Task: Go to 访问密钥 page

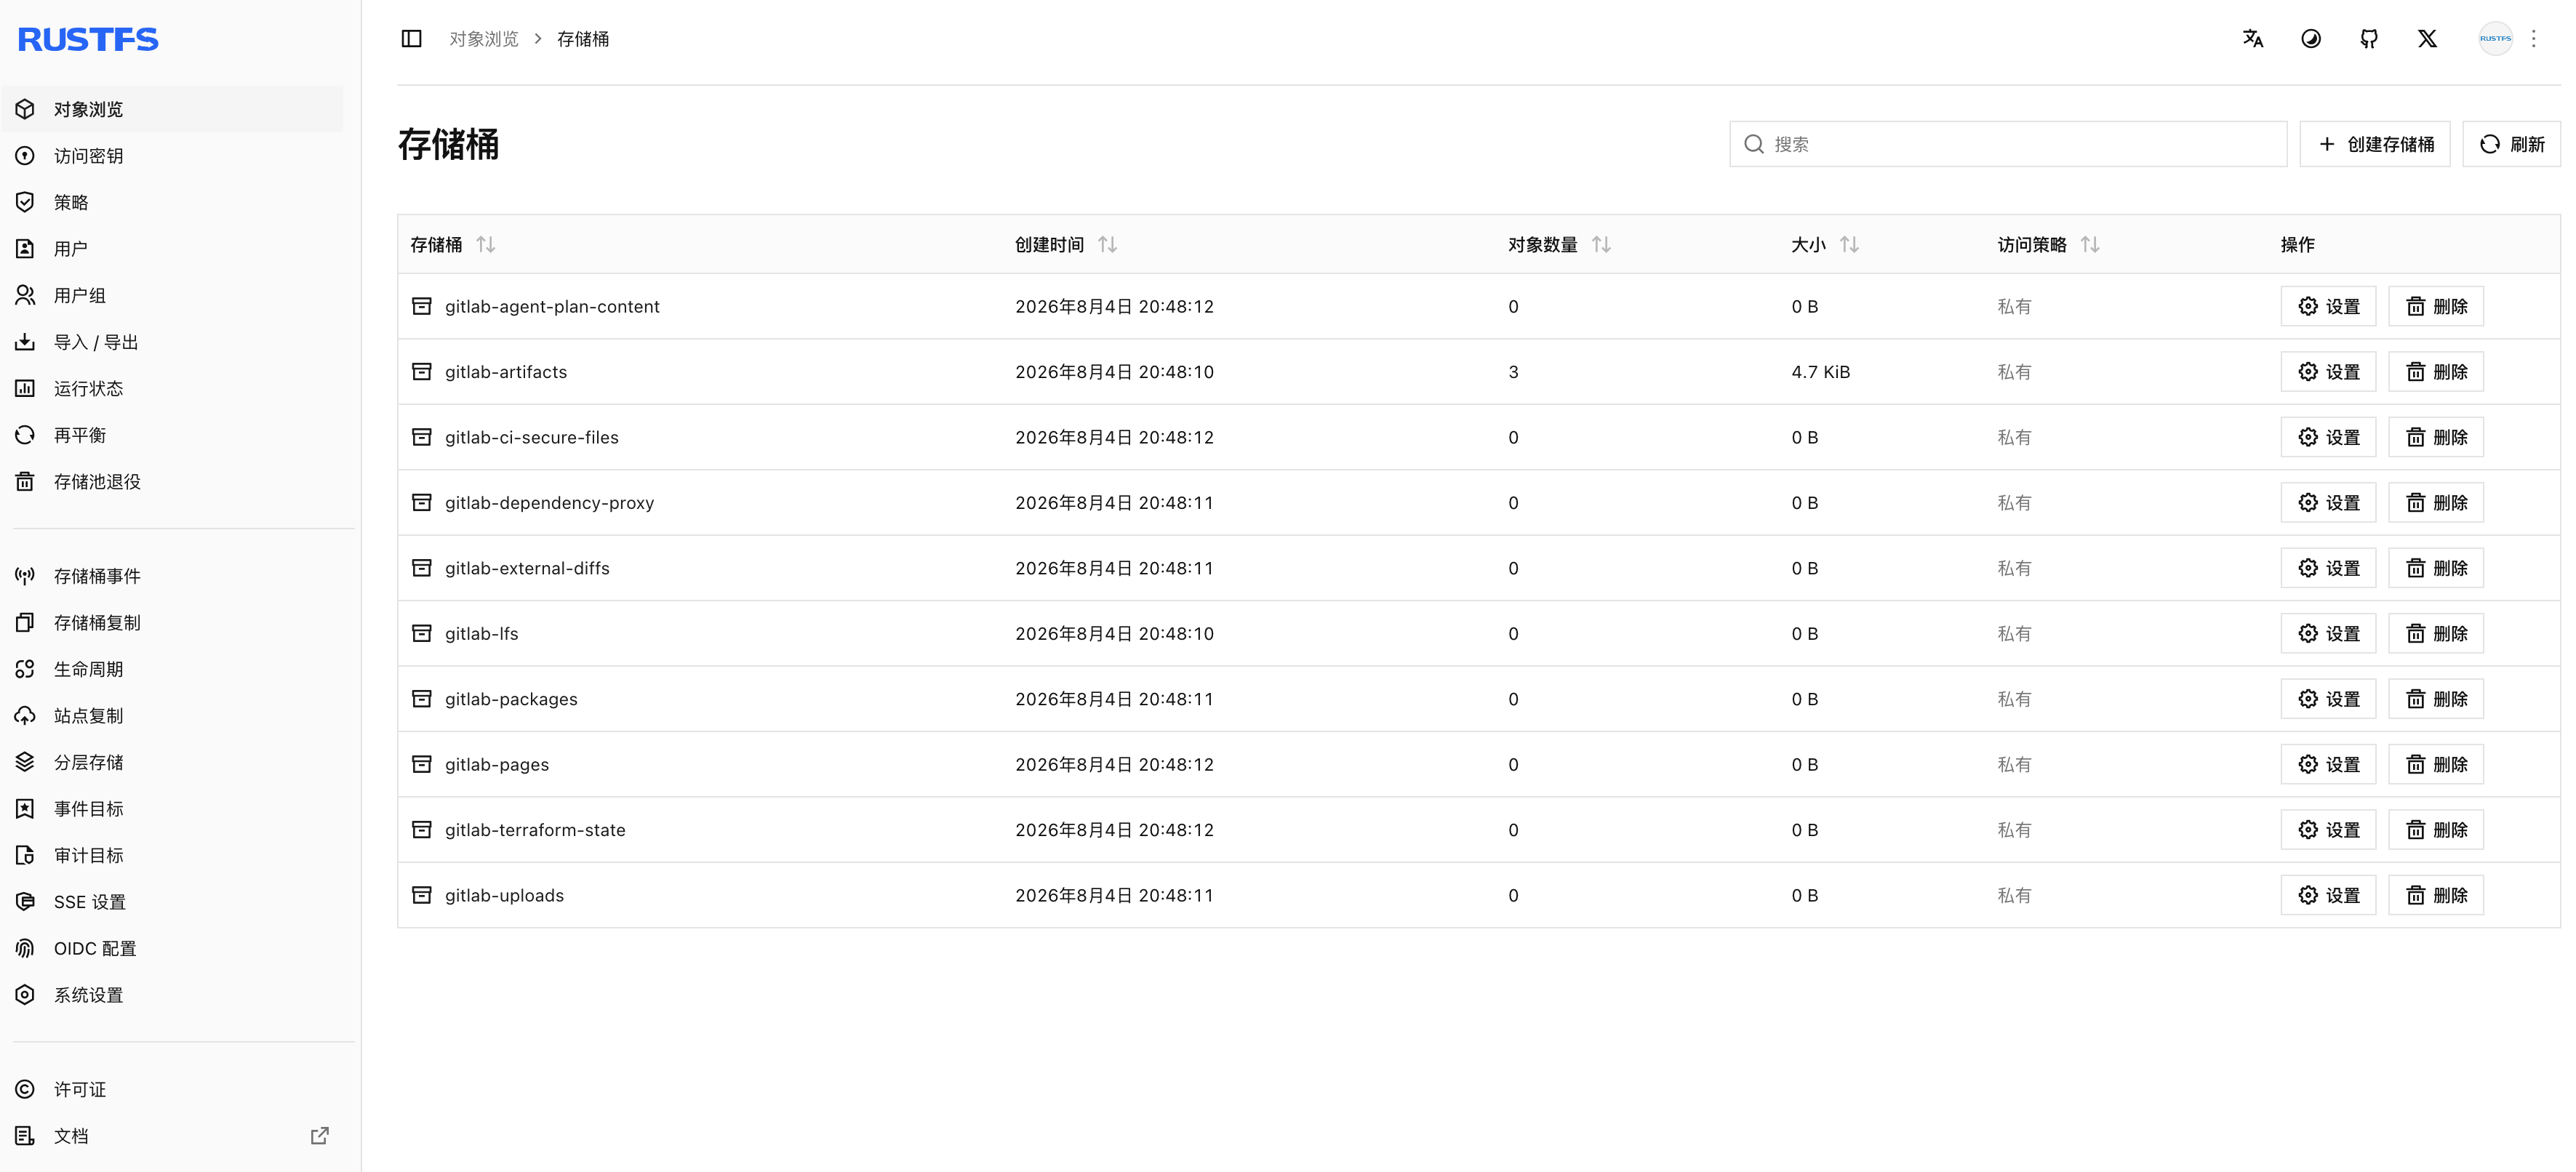Action: coord(172,155)
